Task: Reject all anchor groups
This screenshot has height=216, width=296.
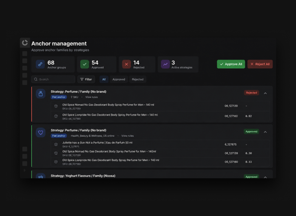Action: tap(260, 64)
